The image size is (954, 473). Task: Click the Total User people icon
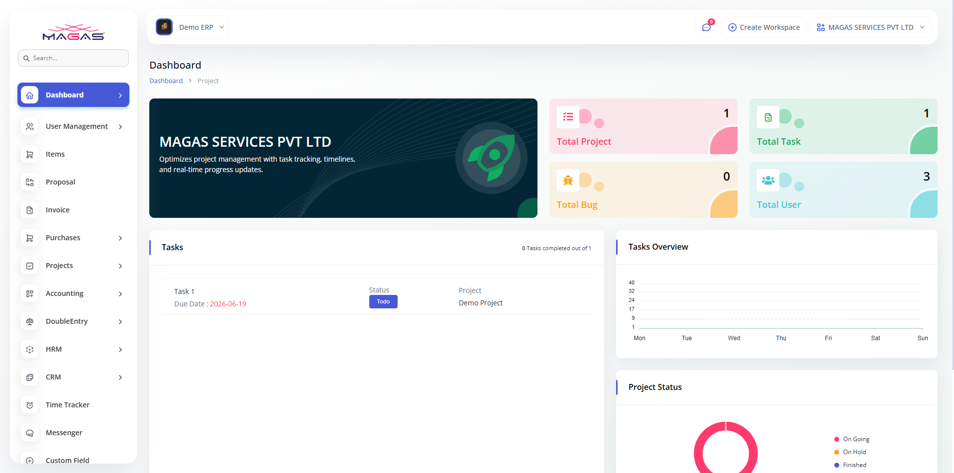[768, 181]
